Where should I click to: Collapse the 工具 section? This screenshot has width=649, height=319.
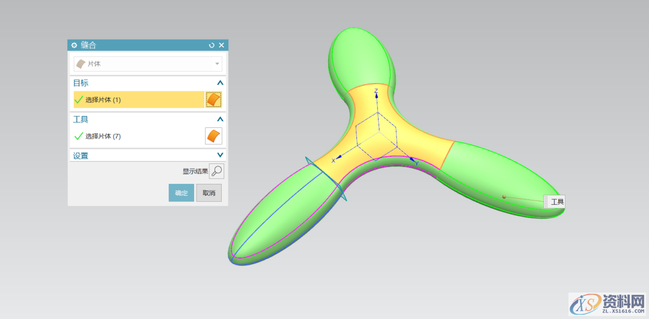[x=220, y=120]
